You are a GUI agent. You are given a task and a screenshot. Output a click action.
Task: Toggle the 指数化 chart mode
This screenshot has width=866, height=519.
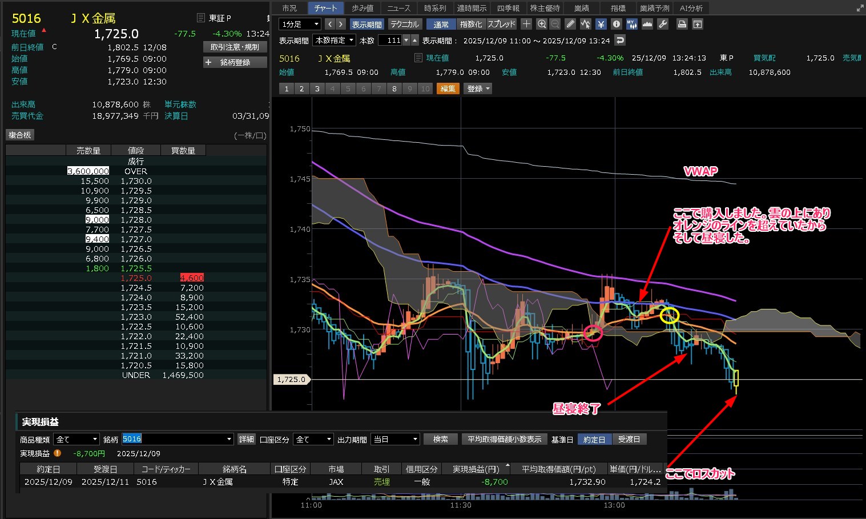click(x=470, y=24)
